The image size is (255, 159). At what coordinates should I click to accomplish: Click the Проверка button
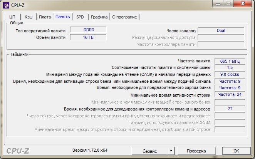(196, 151)
